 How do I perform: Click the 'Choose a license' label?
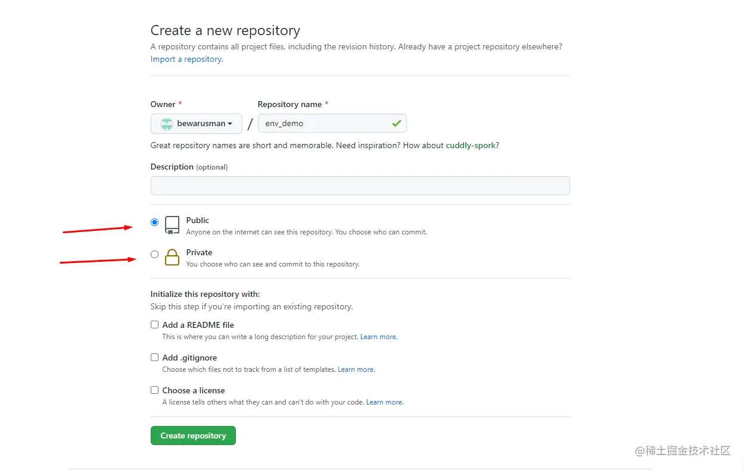point(194,390)
